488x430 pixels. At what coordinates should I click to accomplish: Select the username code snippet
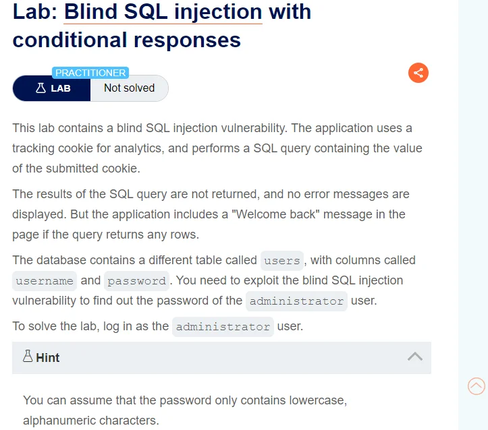45,281
